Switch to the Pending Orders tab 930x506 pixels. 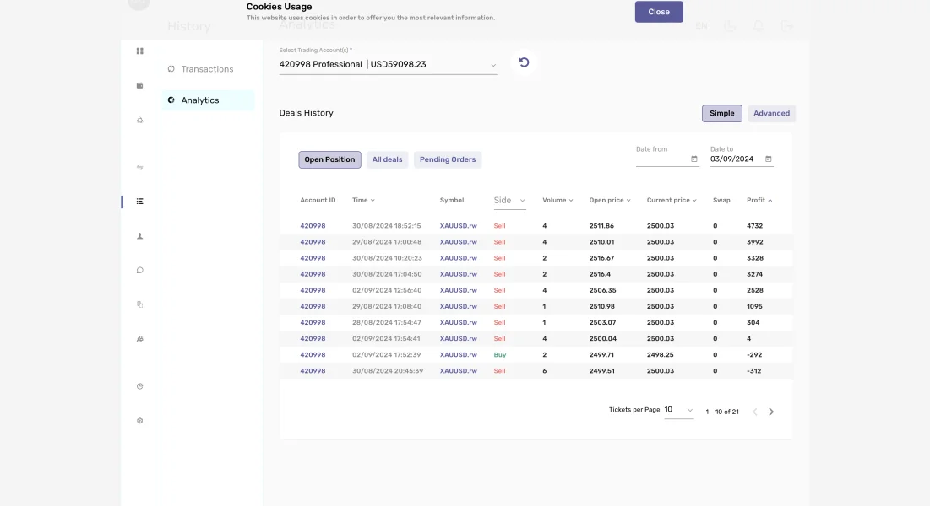(447, 159)
